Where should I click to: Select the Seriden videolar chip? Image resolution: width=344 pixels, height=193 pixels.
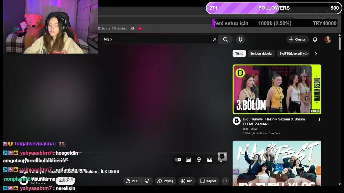coord(261,54)
